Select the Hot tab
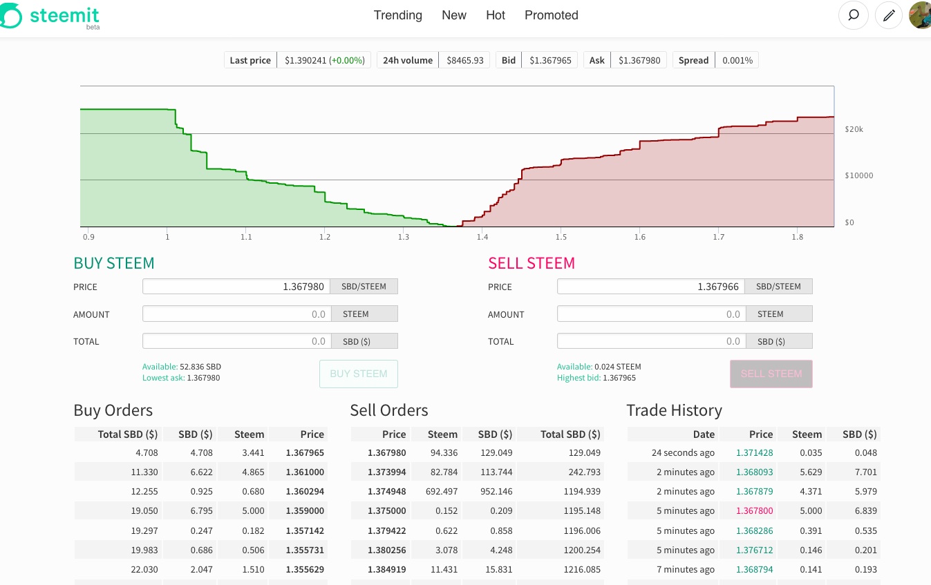Viewport: 931px width, 585px height. (496, 15)
